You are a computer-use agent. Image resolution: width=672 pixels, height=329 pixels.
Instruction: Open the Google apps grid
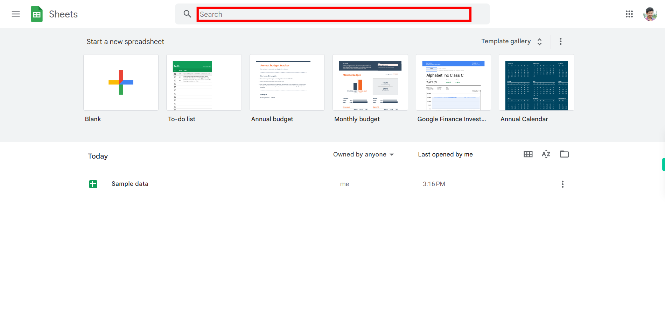(629, 14)
